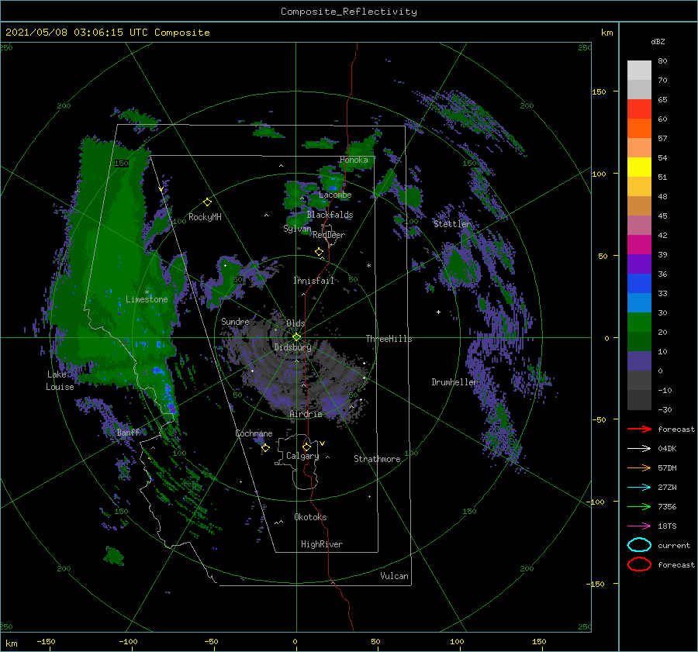This screenshot has width=698, height=652.
Task: Click yellow diamond marker above Calgary label
Action: pyautogui.click(x=306, y=447)
